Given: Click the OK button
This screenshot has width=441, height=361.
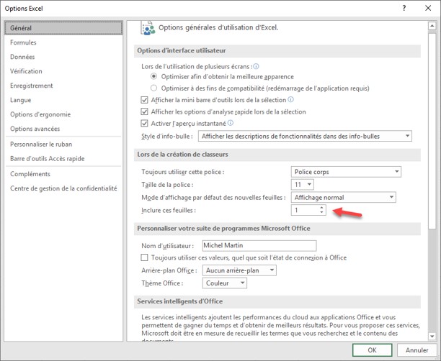Looking at the screenshot, I should [372, 350].
